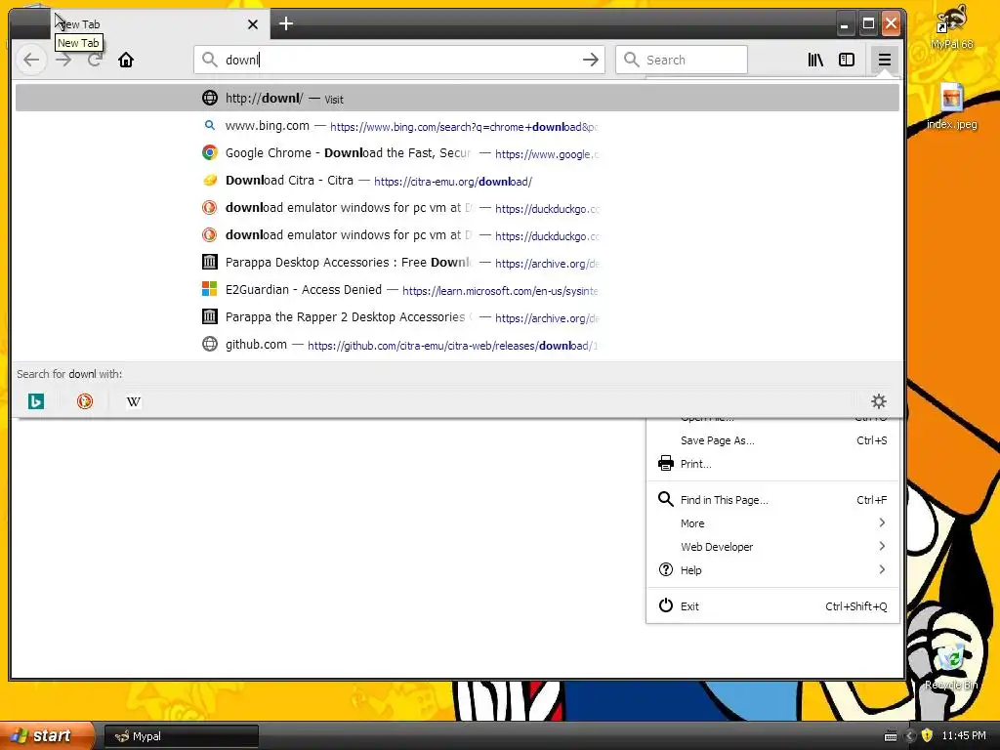Click the address bar text field
The height and width of the screenshot is (750, 1000).
[399, 60]
